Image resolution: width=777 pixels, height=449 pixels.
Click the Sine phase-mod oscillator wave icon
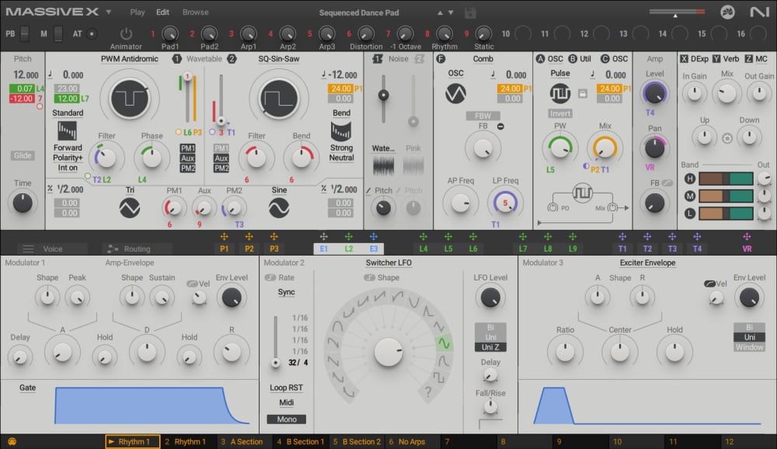tap(278, 208)
